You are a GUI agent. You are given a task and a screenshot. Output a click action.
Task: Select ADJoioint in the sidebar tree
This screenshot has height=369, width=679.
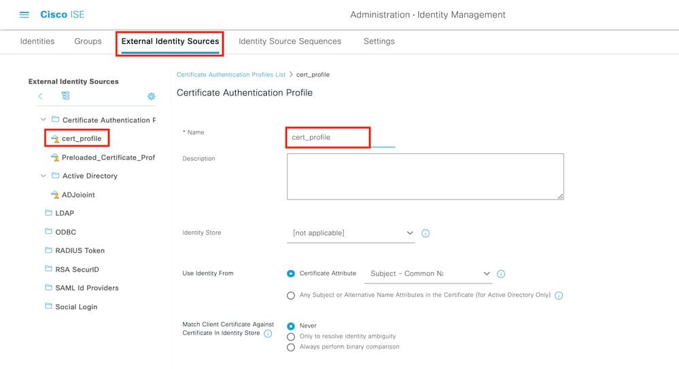(78, 195)
